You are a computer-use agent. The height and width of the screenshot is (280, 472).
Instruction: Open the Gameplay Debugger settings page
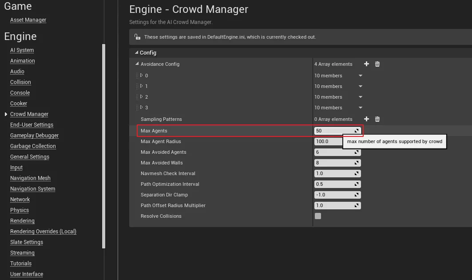[34, 136]
